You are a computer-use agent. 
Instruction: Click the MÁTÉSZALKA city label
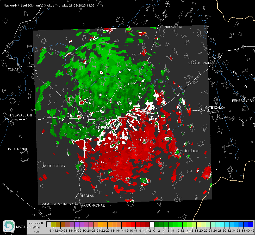click(x=215, y=108)
